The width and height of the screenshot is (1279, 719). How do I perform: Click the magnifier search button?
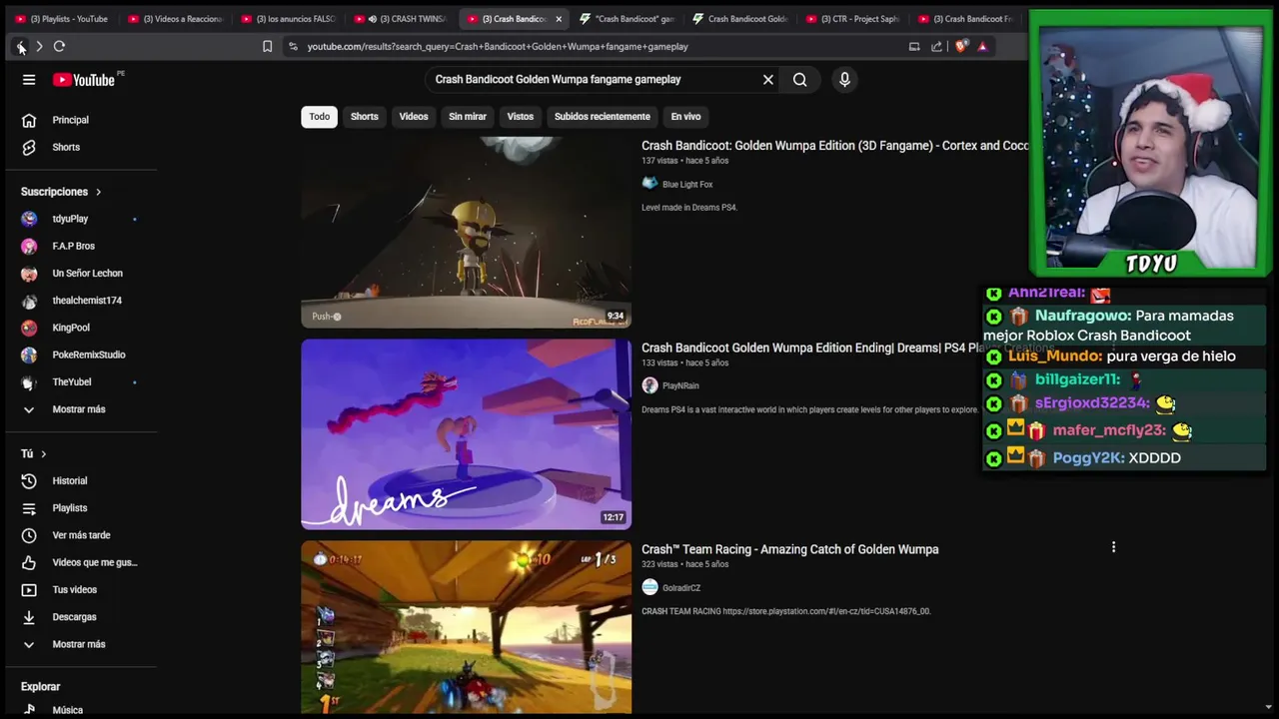point(799,80)
